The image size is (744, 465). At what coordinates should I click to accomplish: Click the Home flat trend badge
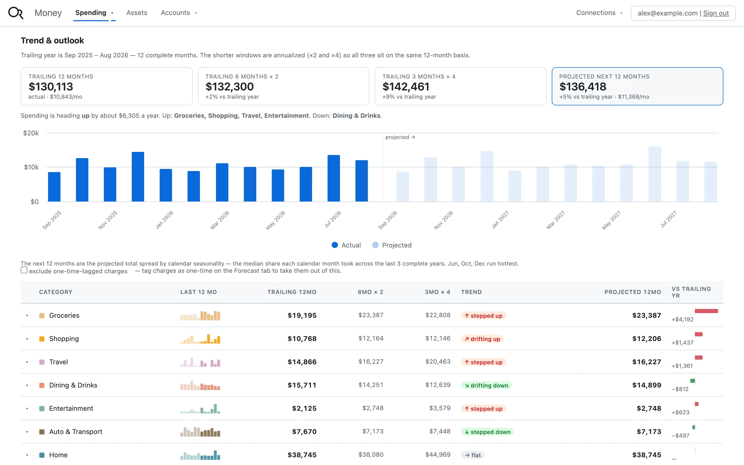(x=472, y=455)
